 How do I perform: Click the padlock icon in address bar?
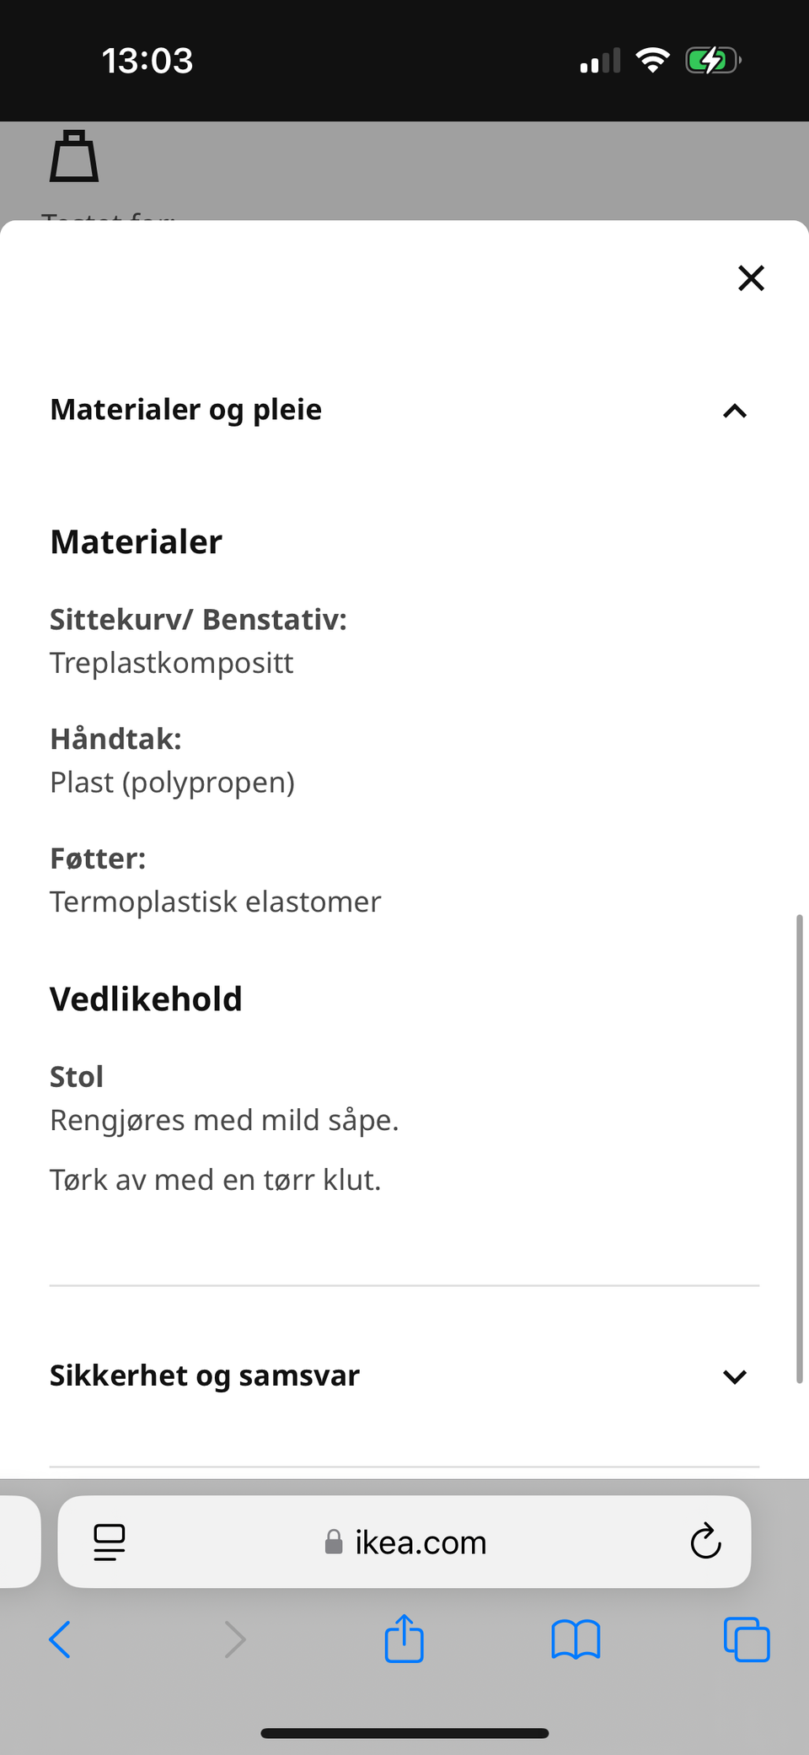pyautogui.click(x=333, y=1542)
